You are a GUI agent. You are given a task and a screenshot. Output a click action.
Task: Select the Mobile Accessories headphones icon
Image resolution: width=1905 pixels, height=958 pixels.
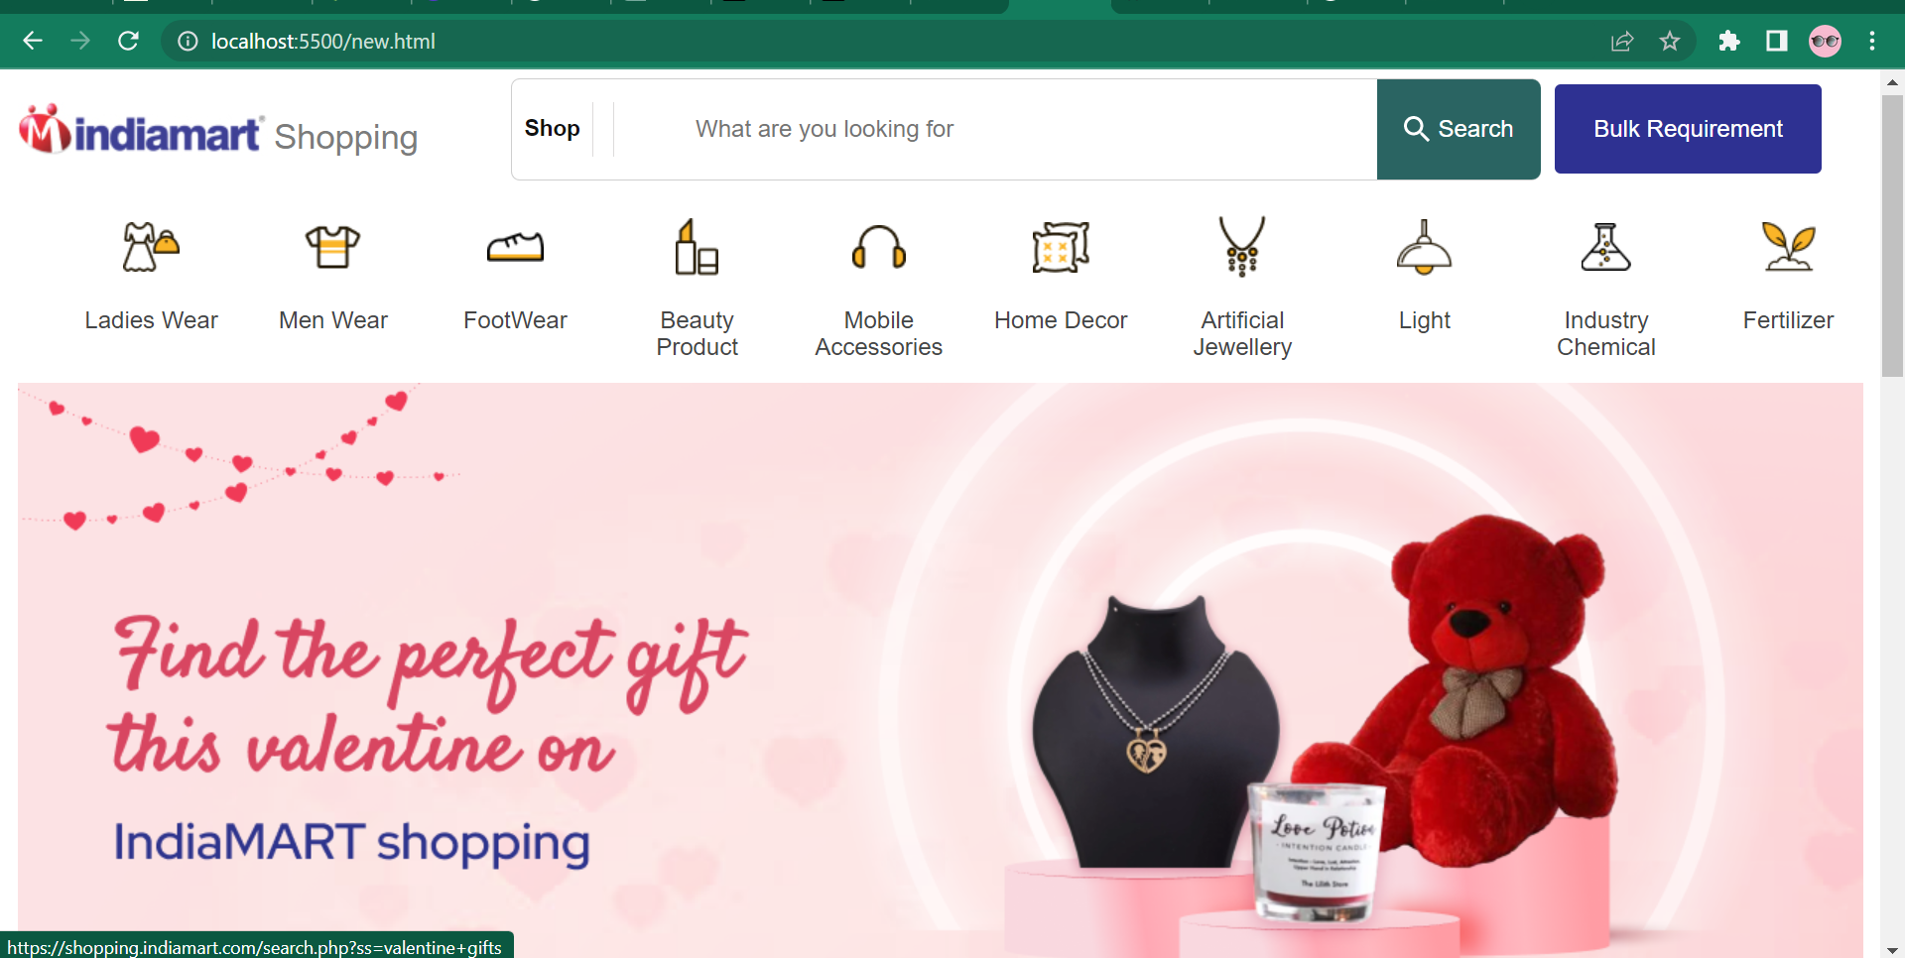point(879,247)
